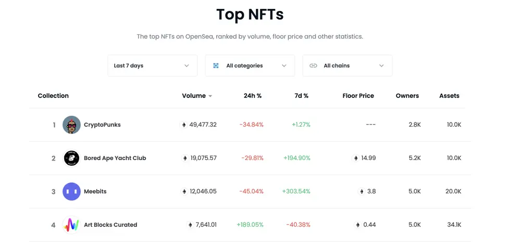Open the CryptoPunks collection link
This screenshot has height=247, width=521.
102,125
